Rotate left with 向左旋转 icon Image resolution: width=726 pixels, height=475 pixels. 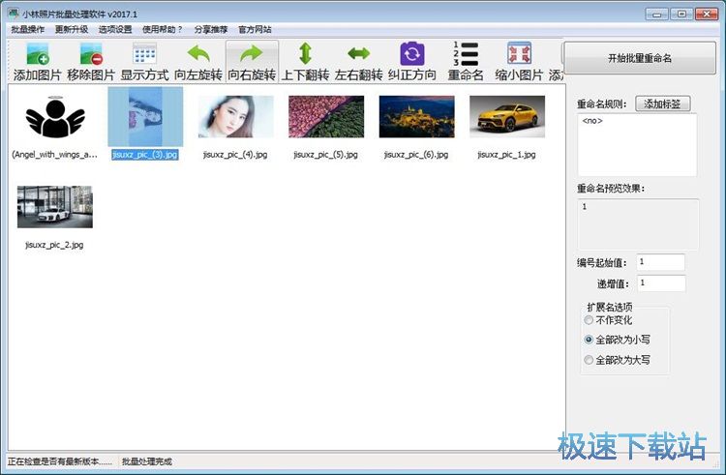pyautogui.click(x=197, y=54)
